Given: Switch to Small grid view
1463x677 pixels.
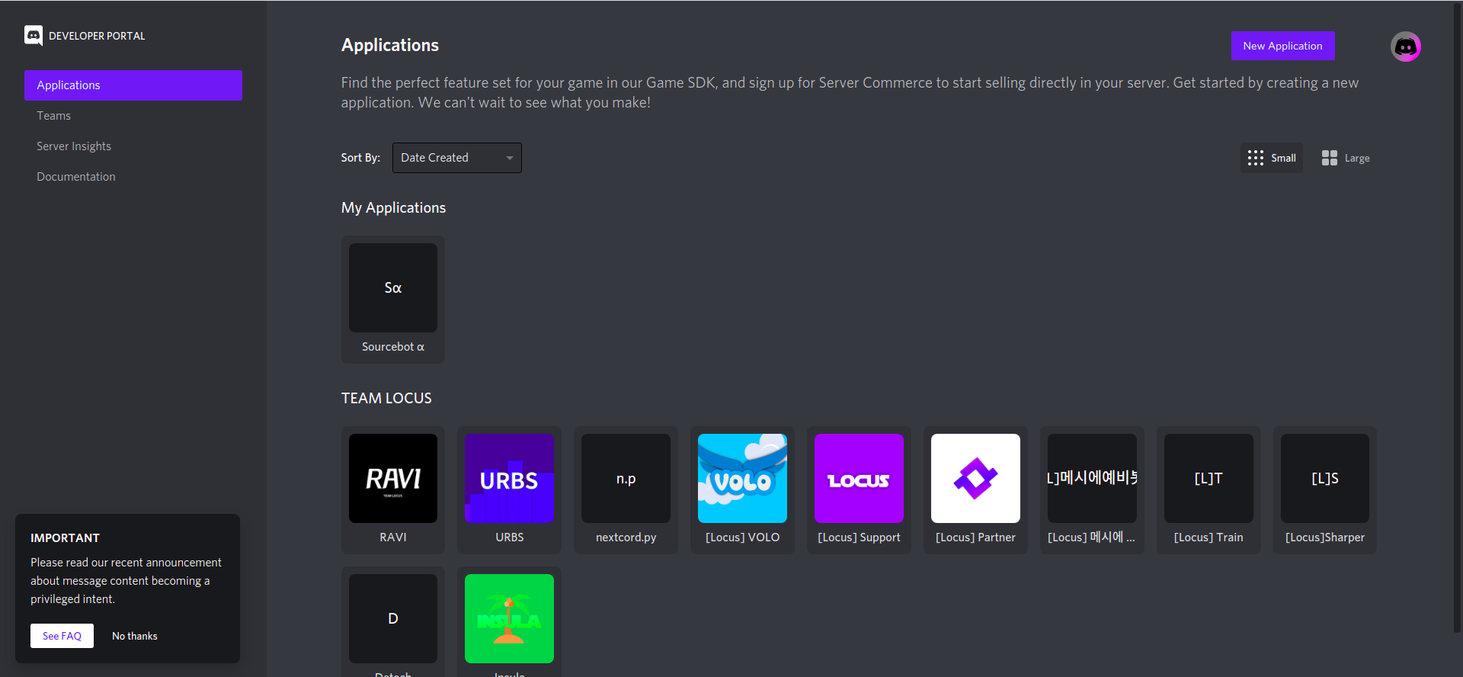Looking at the screenshot, I should point(1272,158).
